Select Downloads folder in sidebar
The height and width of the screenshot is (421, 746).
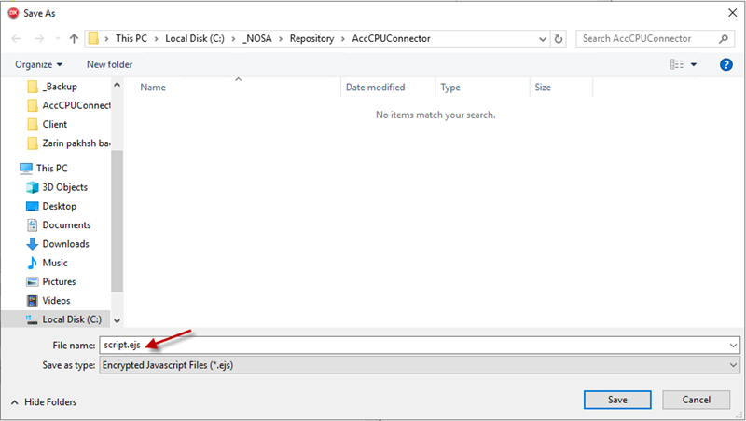(65, 244)
